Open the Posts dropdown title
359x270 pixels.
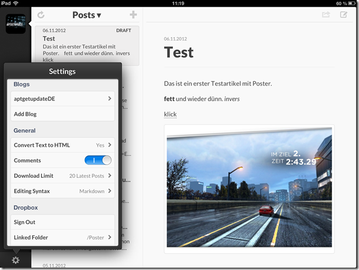pos(87,15)
